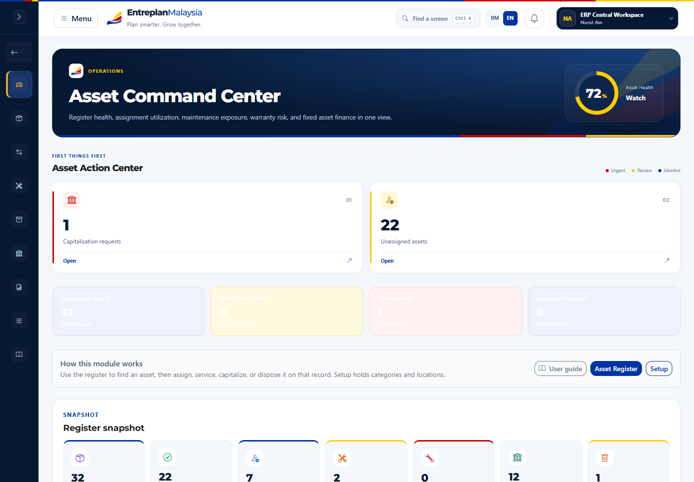
Task: Open the bank building sidebar icon
Action: click(19, 253)
